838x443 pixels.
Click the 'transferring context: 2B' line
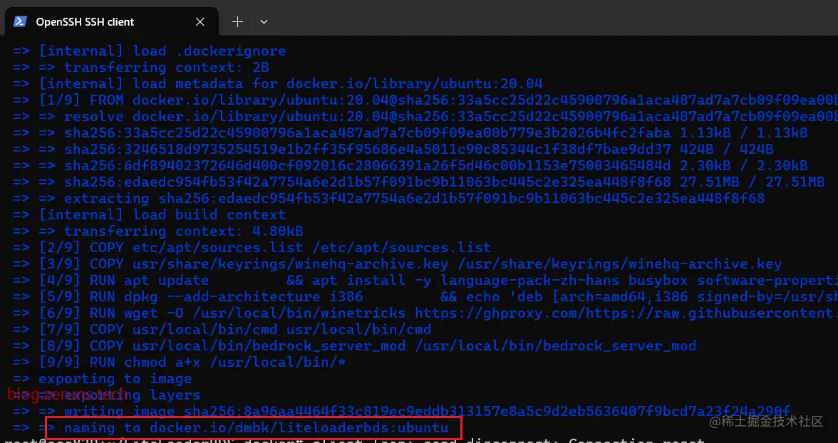[141, 68]
